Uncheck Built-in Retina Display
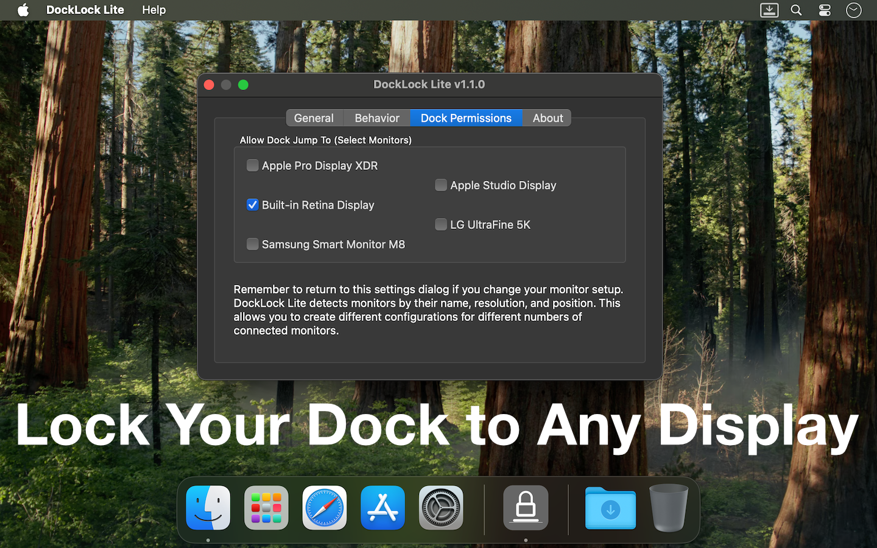This screenshot has height=548, width=877. point(252,205)
